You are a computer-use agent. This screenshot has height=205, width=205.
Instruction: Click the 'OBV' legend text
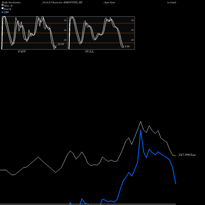(x=7, y=12)
